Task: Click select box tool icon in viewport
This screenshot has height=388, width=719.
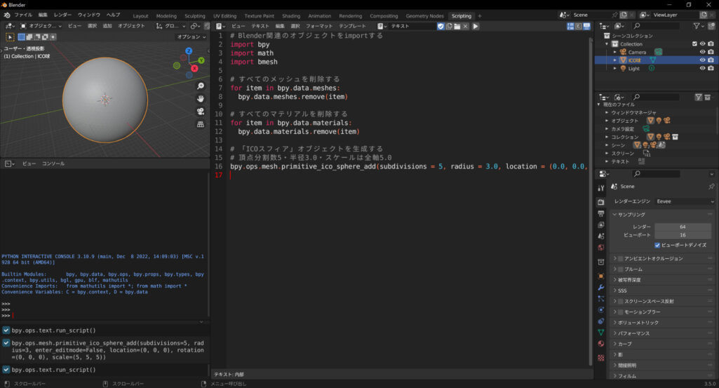Action: (x=10, y=36)
